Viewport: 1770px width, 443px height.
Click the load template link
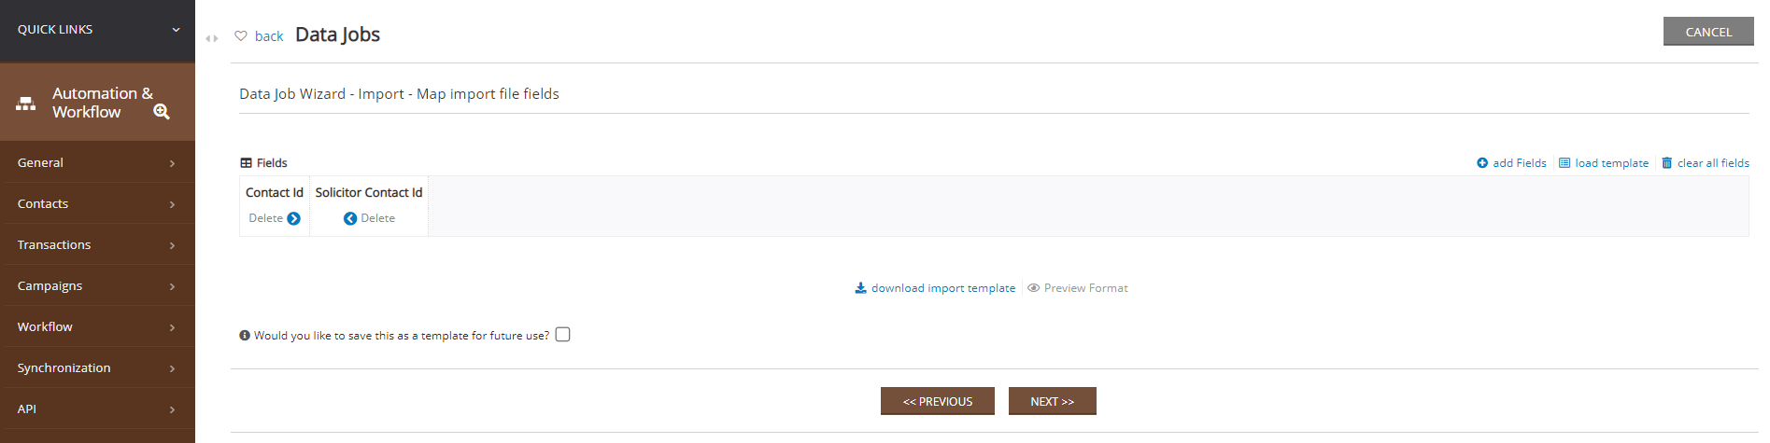click(1604, 163)
